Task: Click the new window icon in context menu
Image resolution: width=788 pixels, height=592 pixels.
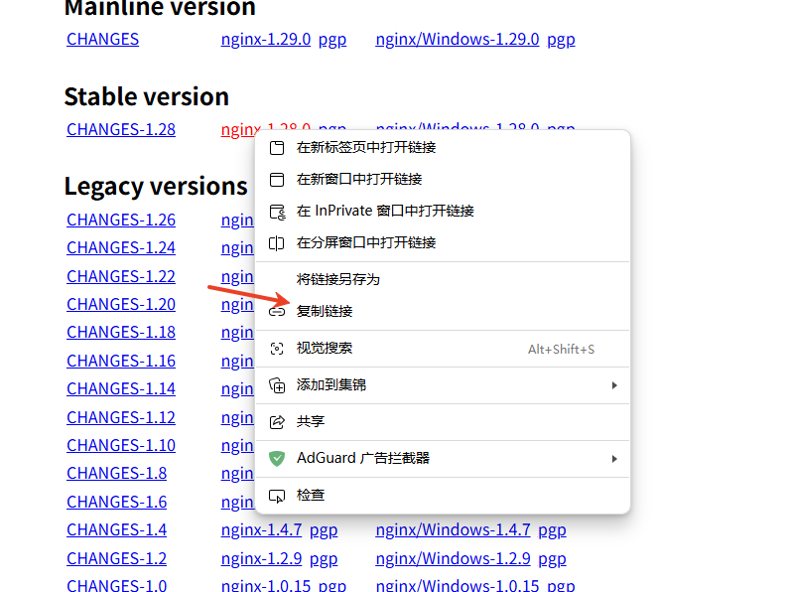Action: tap(277, 180)
